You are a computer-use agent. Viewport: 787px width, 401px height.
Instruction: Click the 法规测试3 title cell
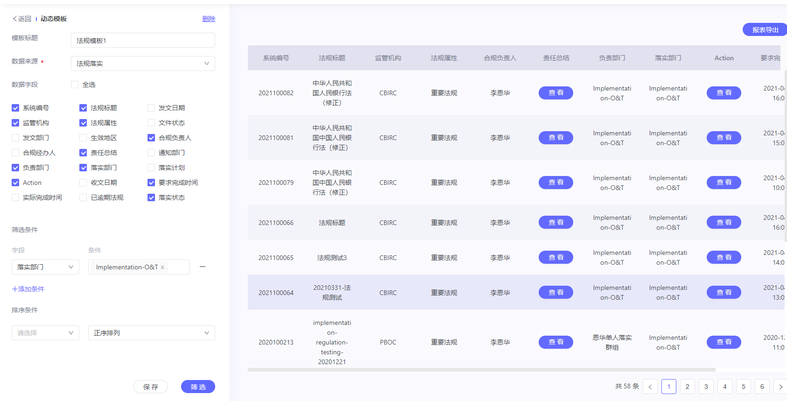pyautogui.click(x=332, y=258)
